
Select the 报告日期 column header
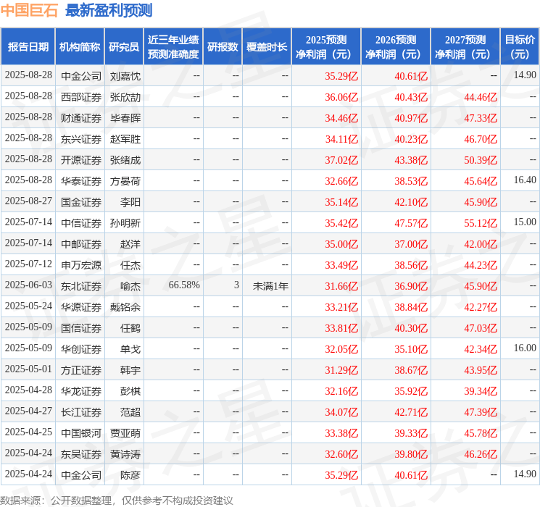click(x=28, y=47)
